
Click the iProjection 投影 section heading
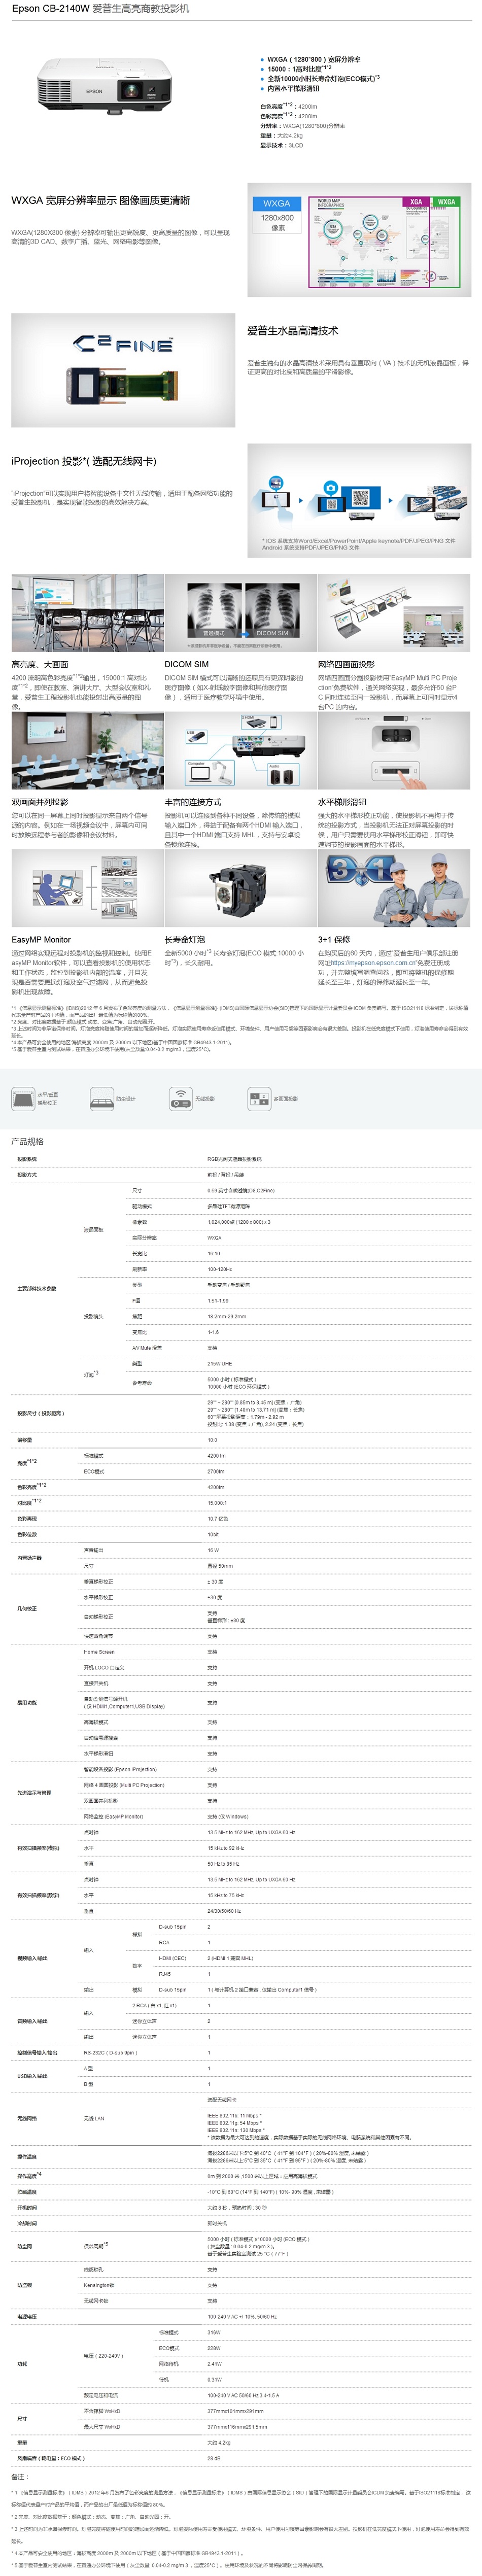[x=84, y=461]
